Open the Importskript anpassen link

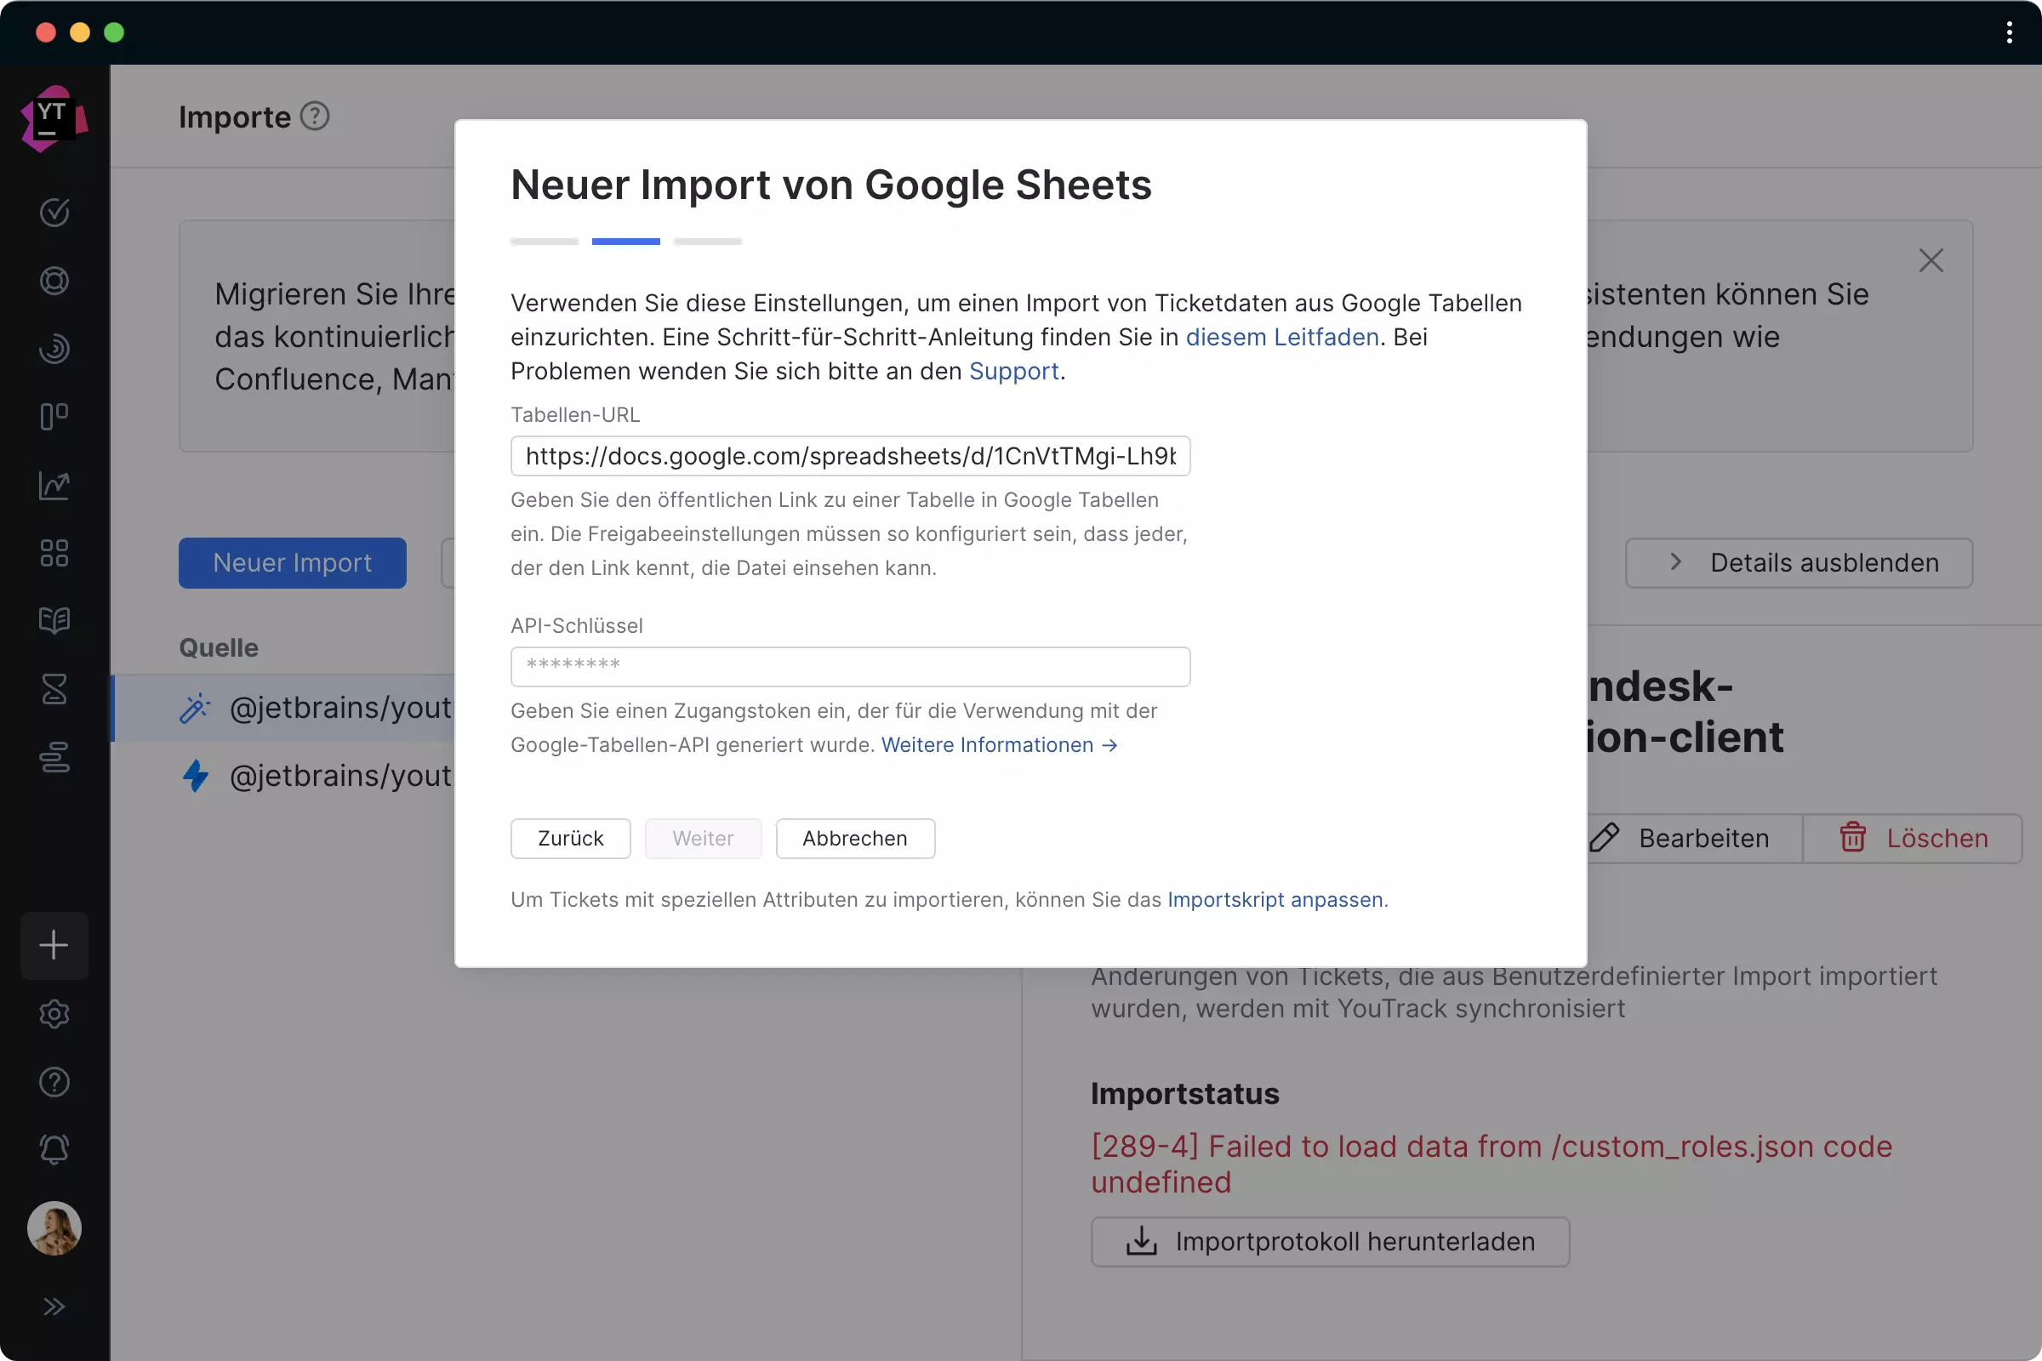tap(1275, 900)
